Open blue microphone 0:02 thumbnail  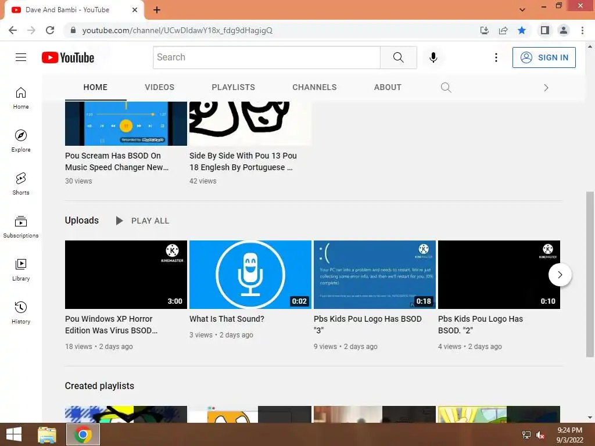(250, 275)
